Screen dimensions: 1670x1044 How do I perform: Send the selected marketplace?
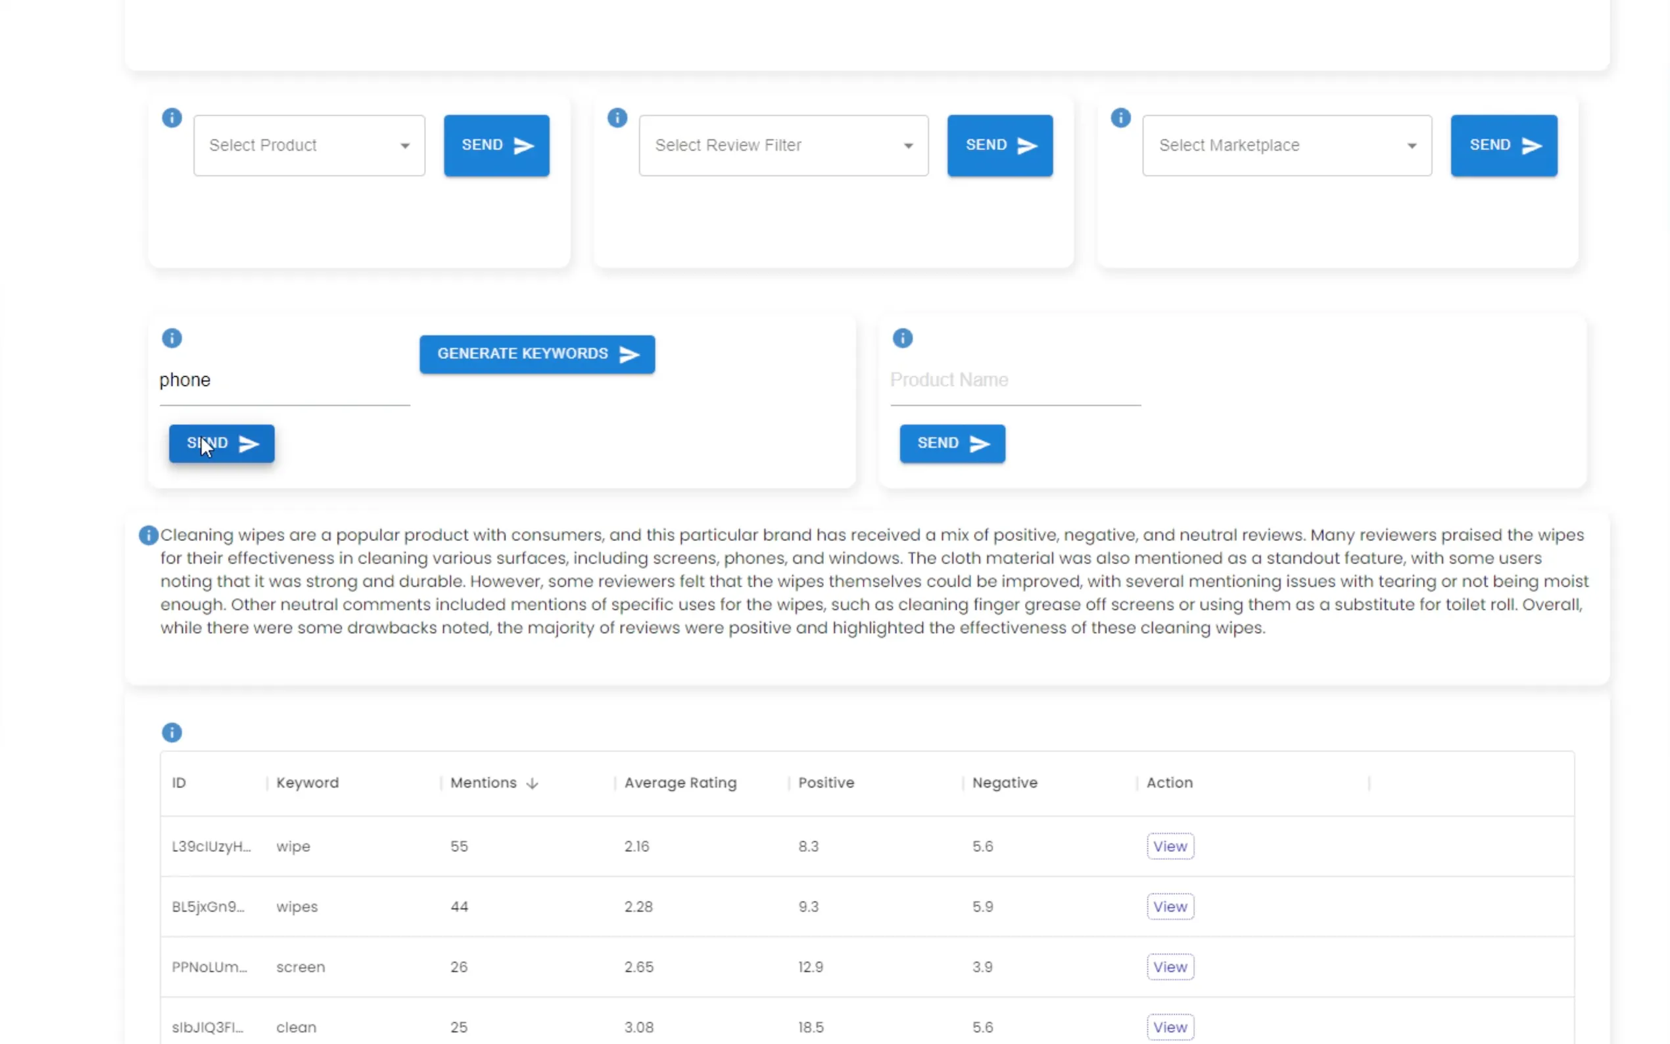click(x=1503, y=146)
